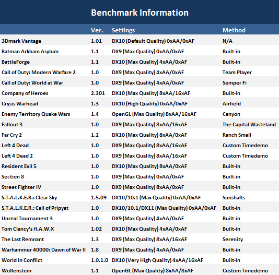Select S.T.A.L.K.E.R.: Clear Sky Sunshafts cell
This screenshot has height=275, width=279.
(x=234, y=198)
